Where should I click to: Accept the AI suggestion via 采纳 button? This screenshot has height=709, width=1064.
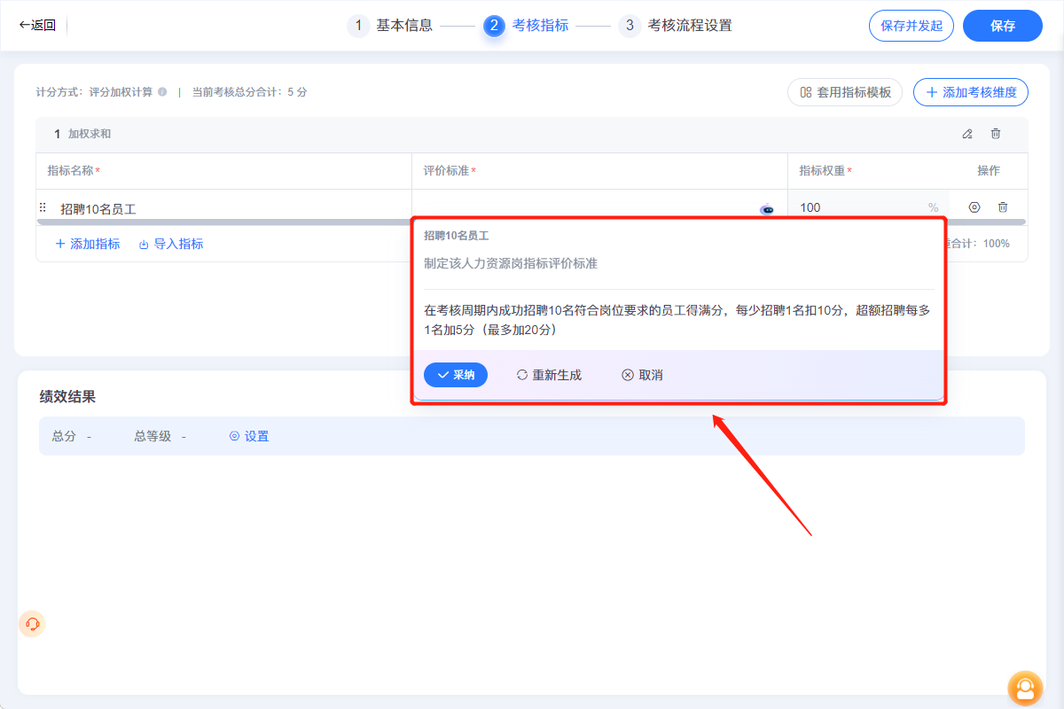point(455,375)
